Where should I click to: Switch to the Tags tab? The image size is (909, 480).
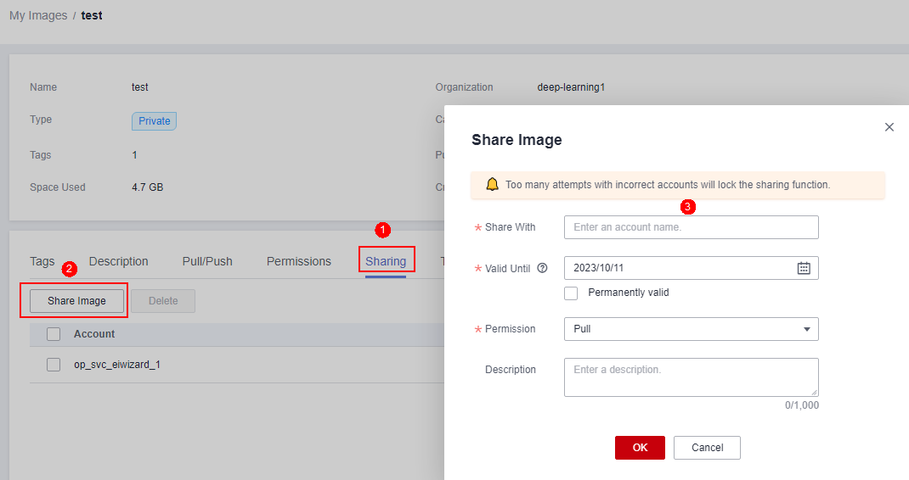[x=42, y=261]
